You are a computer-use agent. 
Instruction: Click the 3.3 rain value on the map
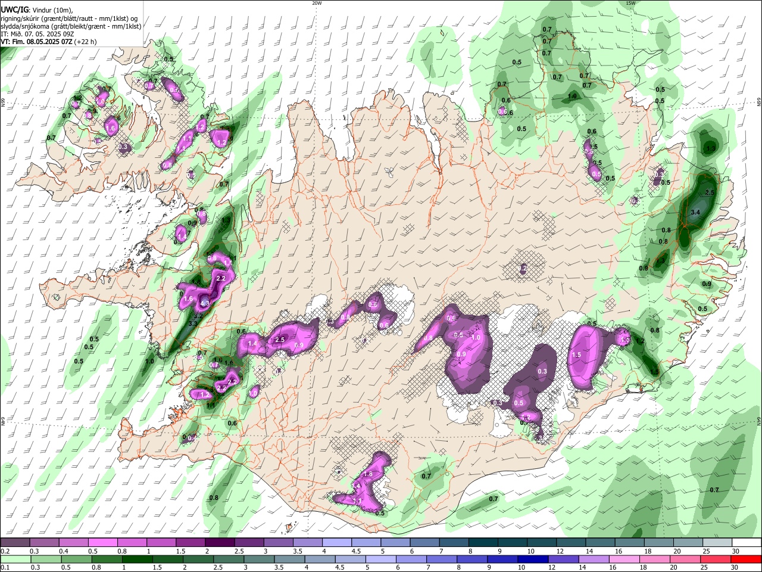(193, 324)
